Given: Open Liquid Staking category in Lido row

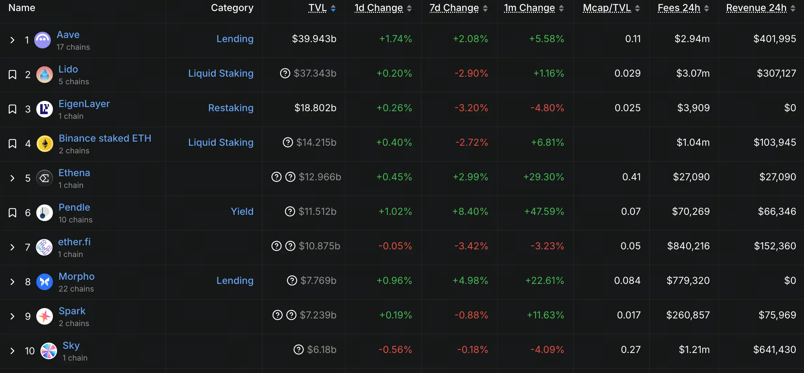Looking at the screenshot, I should pyautogui.click(x=221, y=73).
